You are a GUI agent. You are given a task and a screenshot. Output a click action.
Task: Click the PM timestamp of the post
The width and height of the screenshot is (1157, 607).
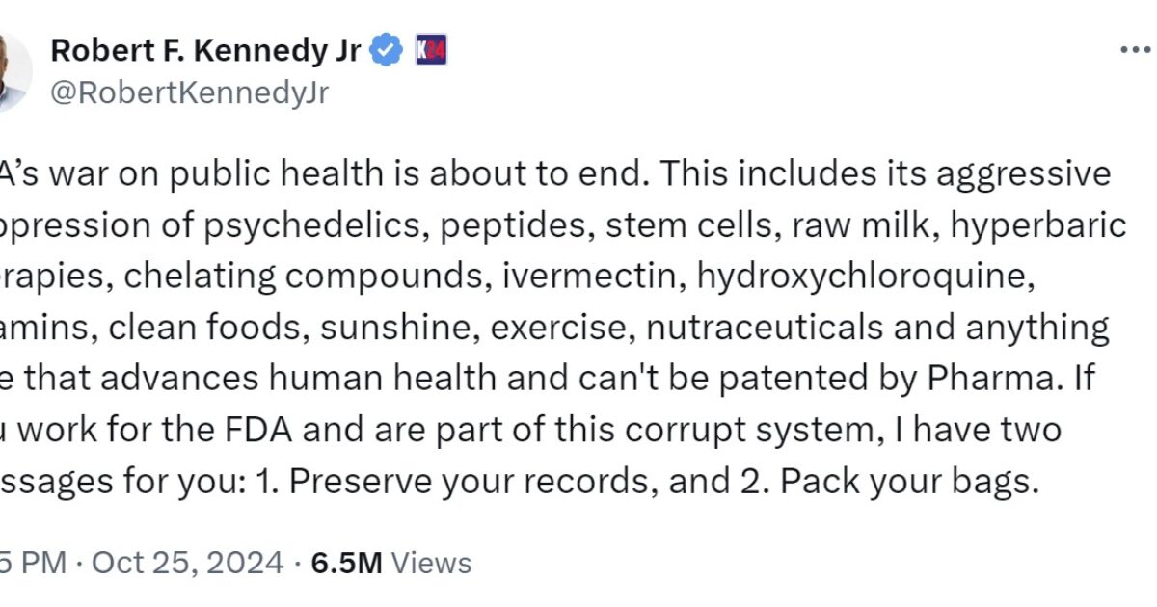pyautogui.click(x=32, y=562)
